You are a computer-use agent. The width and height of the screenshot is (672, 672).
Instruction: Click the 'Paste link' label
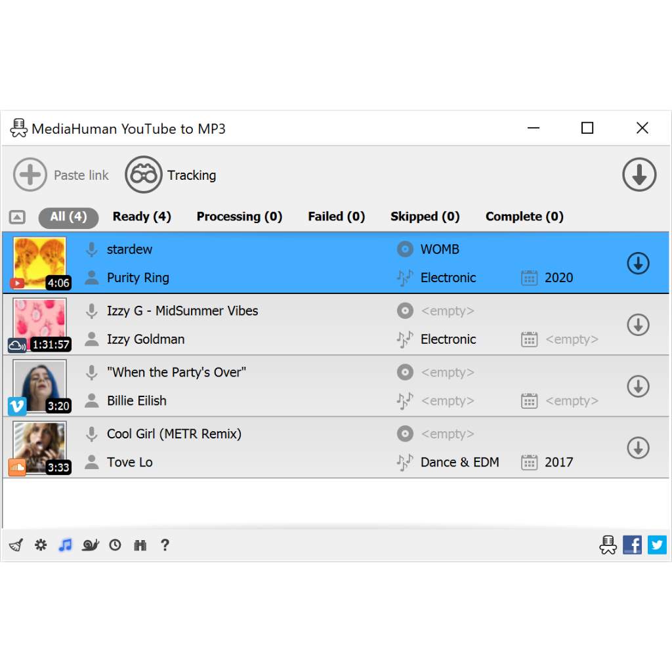click(81, 175)
